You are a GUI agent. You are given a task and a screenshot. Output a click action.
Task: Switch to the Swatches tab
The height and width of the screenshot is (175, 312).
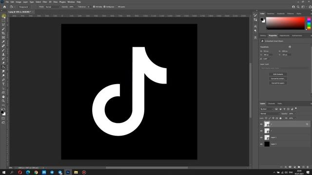click(x=271, y=14)
